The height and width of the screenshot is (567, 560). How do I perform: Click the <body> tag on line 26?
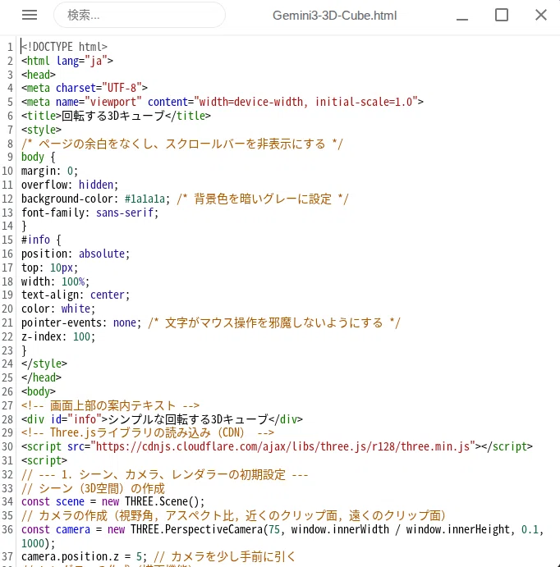[x=39, y=391]
